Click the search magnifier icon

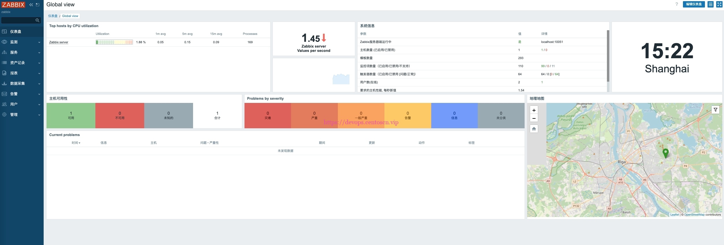click(x=37, y=20)
